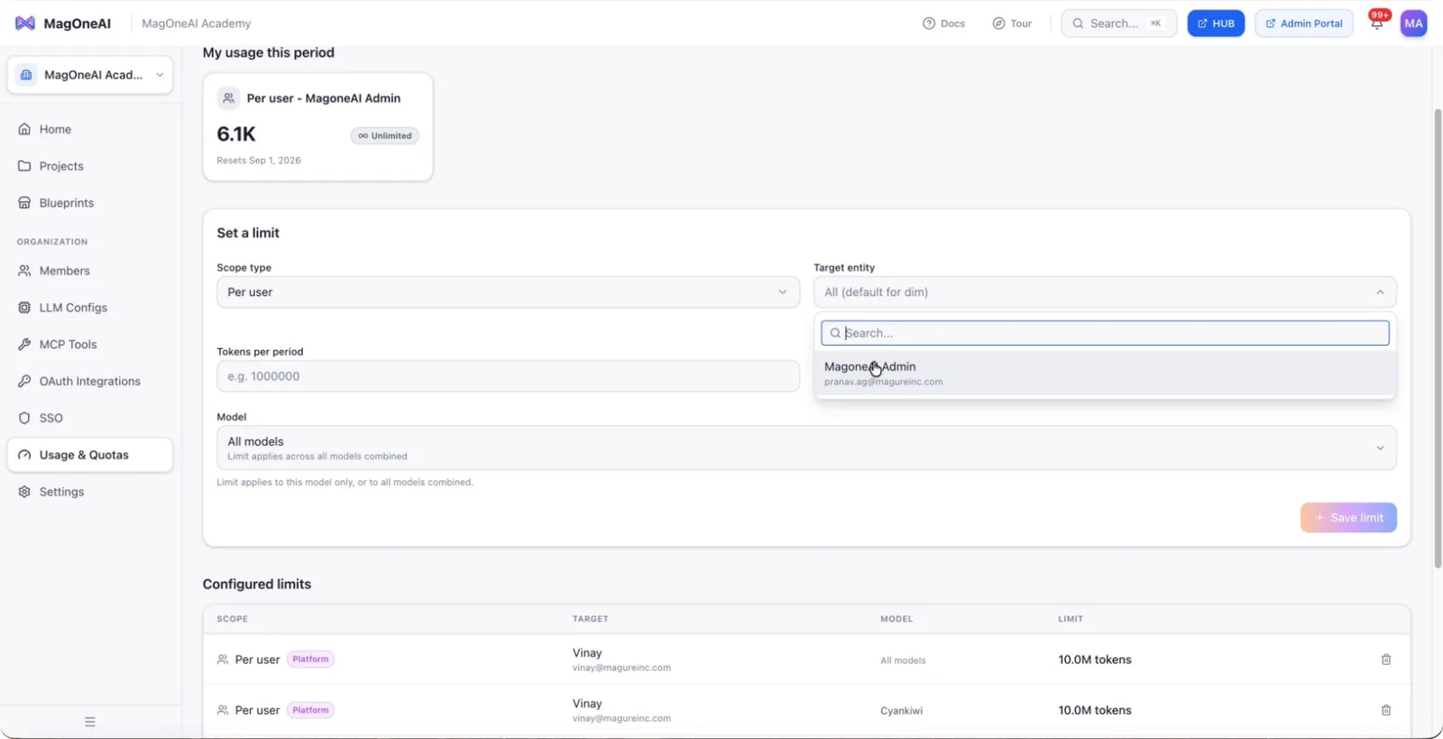Viewport: 1443px width, 739px height.
Task: Open the Docs link
Action: click(x=943, y=23)
